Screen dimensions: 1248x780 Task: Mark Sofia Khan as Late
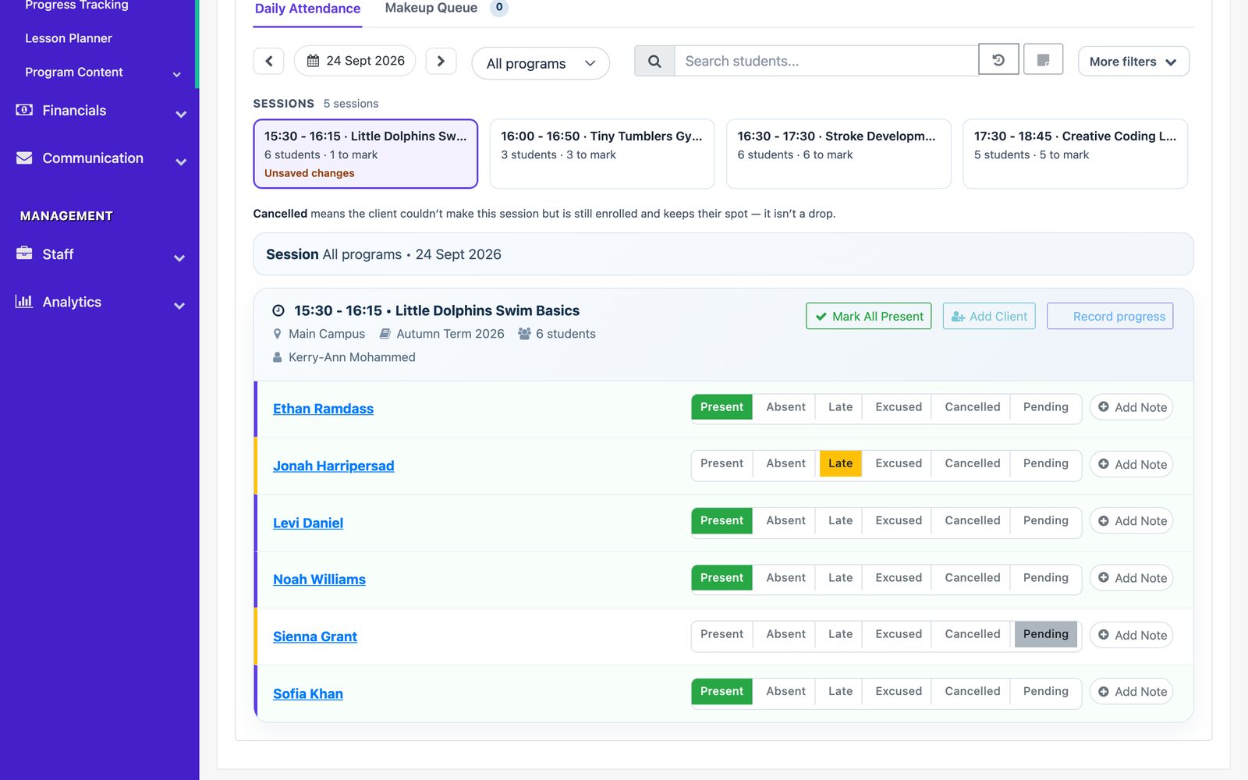[840, 691]
